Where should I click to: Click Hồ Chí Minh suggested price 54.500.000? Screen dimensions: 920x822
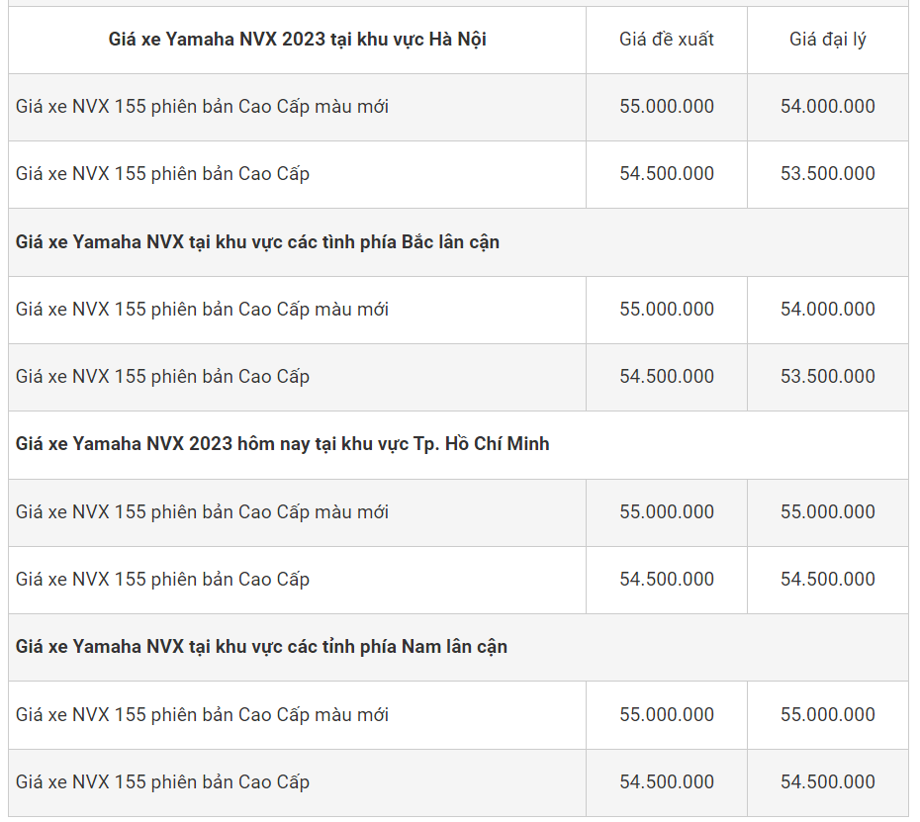[x=667, y=580]
